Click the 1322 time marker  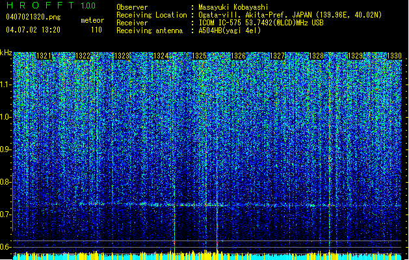(x=83, y=56)
